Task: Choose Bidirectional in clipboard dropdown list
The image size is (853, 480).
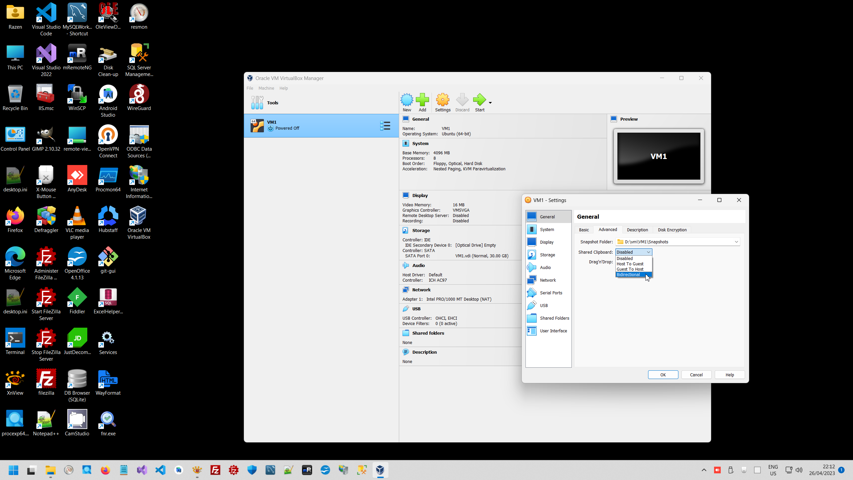Action: point(628,275)
